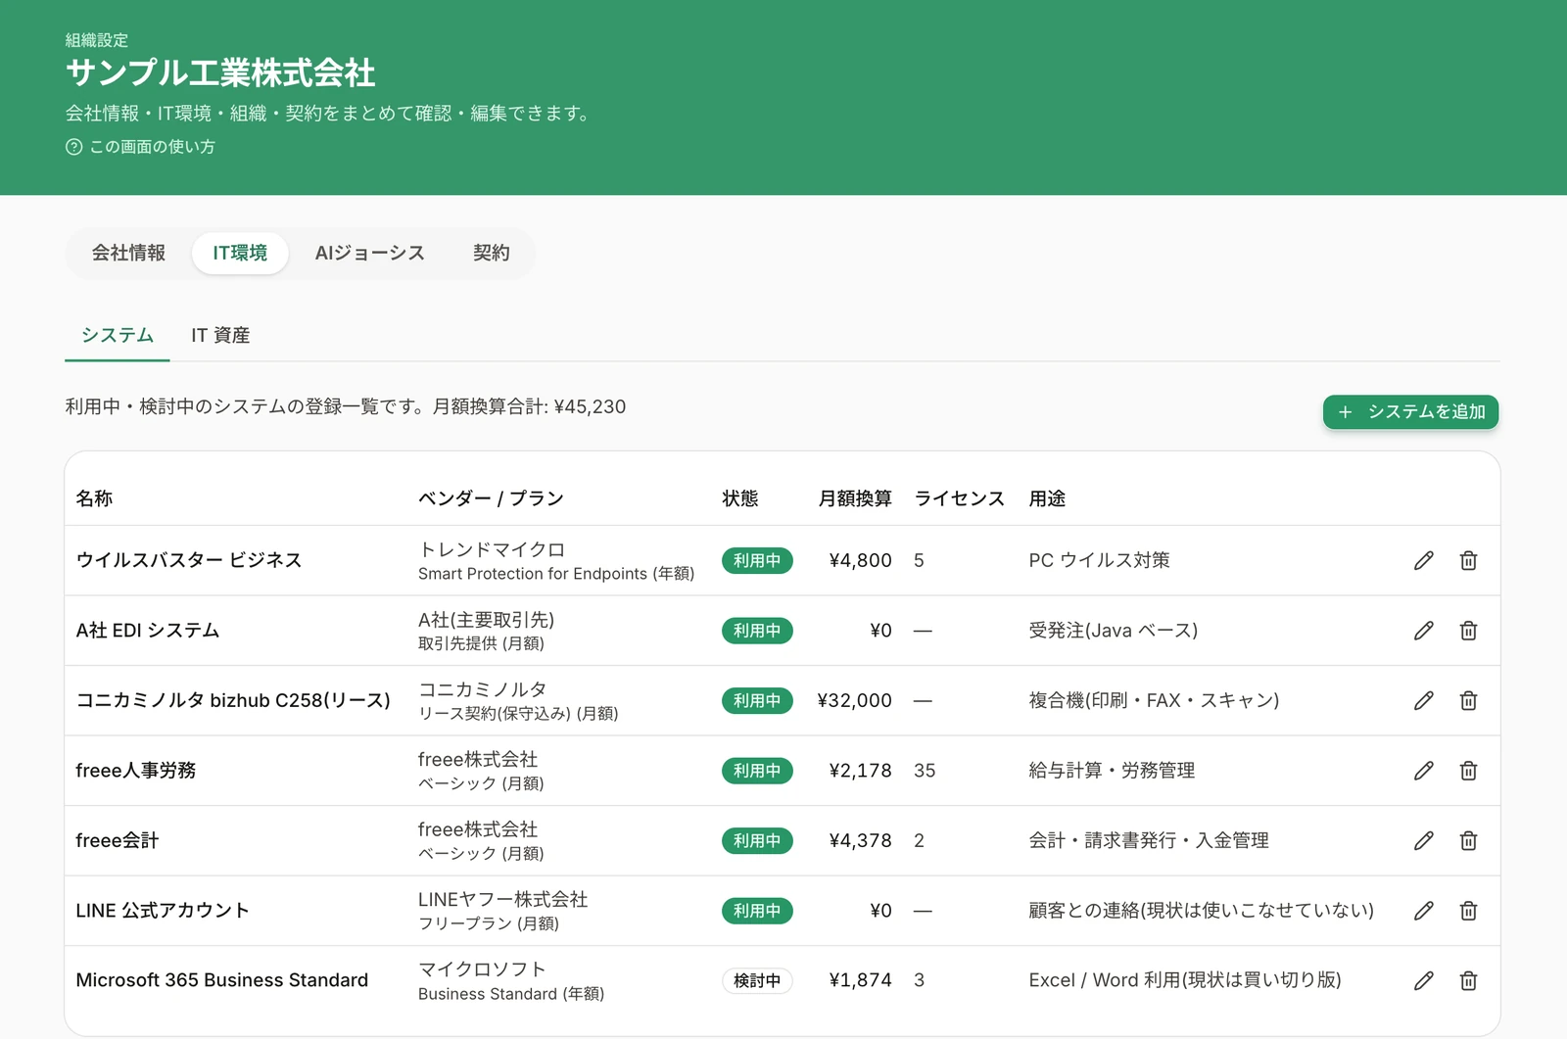The height and width of the screenshot is (1039, 1567).
Task: Click the help question mark icon
Action: pyautogui.click(x=73, y=147)
